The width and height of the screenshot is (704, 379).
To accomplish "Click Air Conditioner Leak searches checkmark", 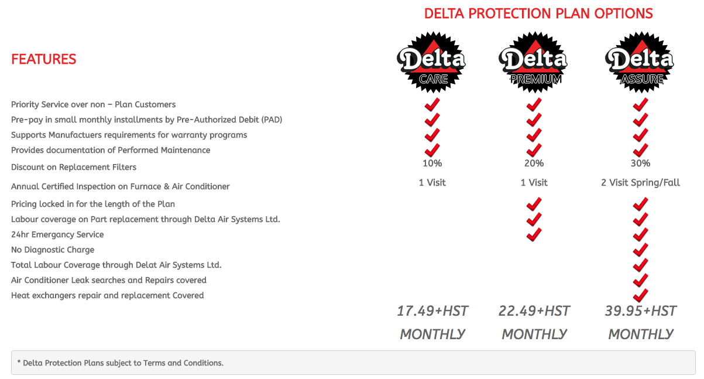I will click(640, 280).
